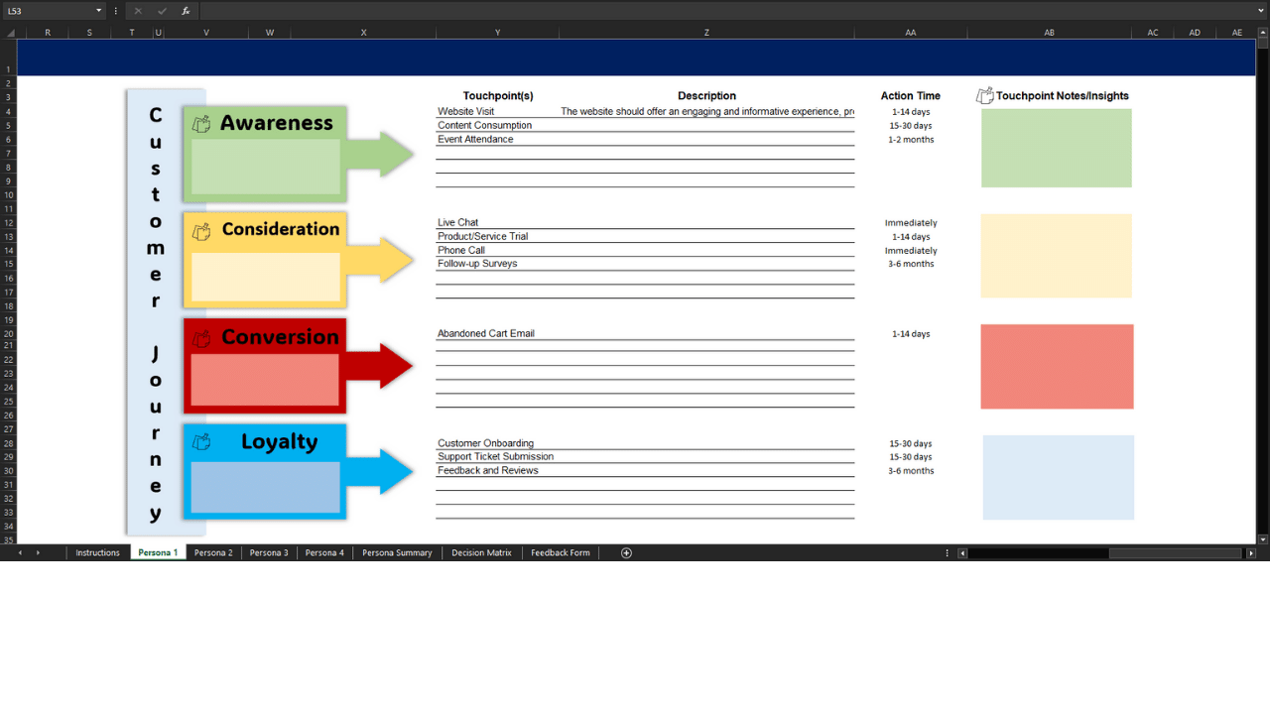Screen dimensions: 1270x714
Task: Open the Persona 2 sheet tab
Action: tap(213, 553)
